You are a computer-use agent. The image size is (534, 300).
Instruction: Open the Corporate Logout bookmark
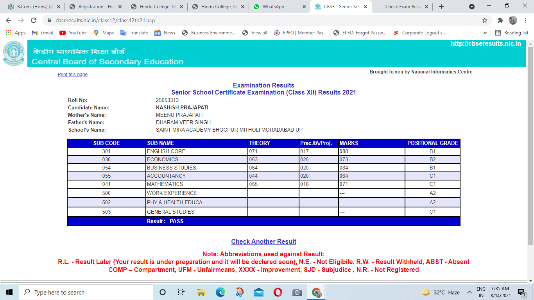(x=419, y=33)
